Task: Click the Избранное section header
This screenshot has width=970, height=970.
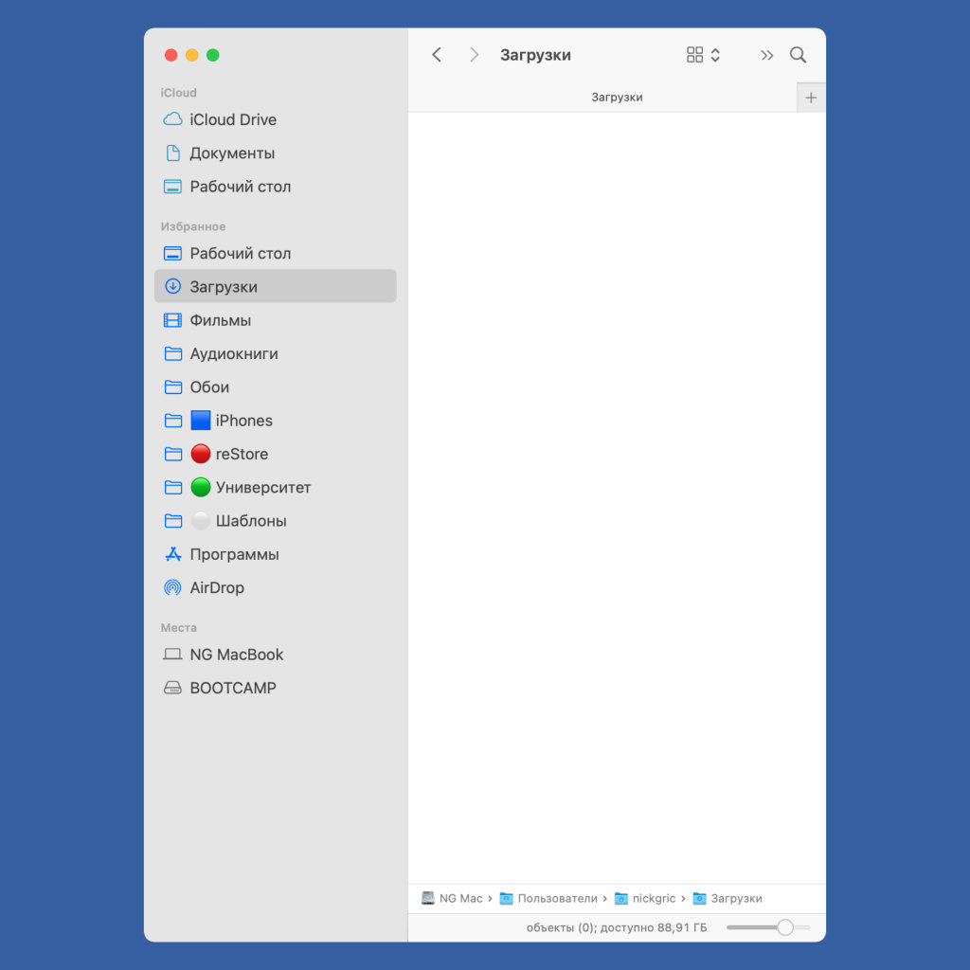Action: click(x=193, y=226)
